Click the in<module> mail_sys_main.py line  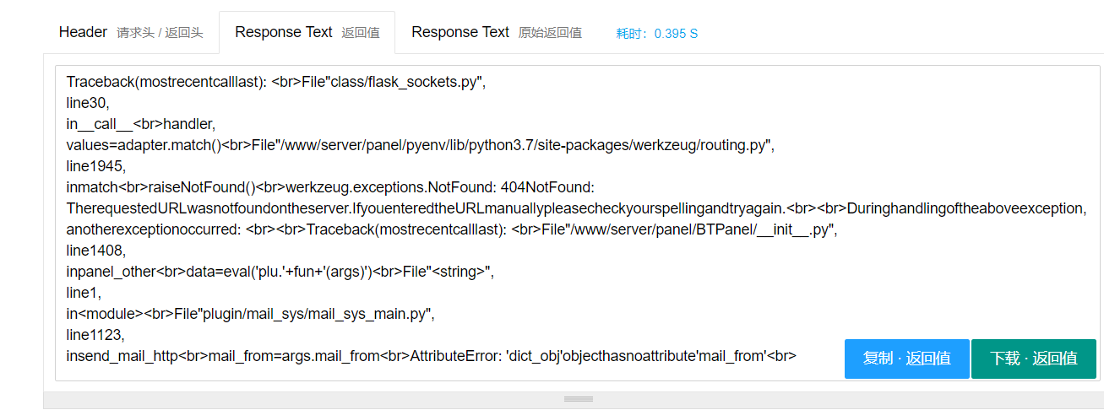point(249,314)
